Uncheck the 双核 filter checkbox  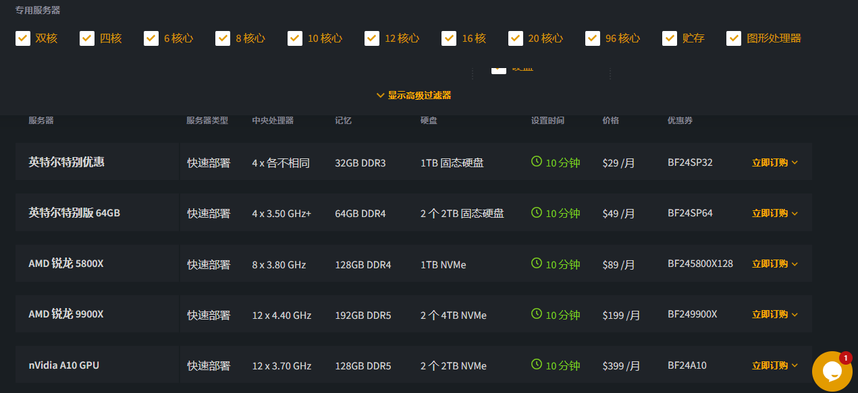[x=23, y=38]
